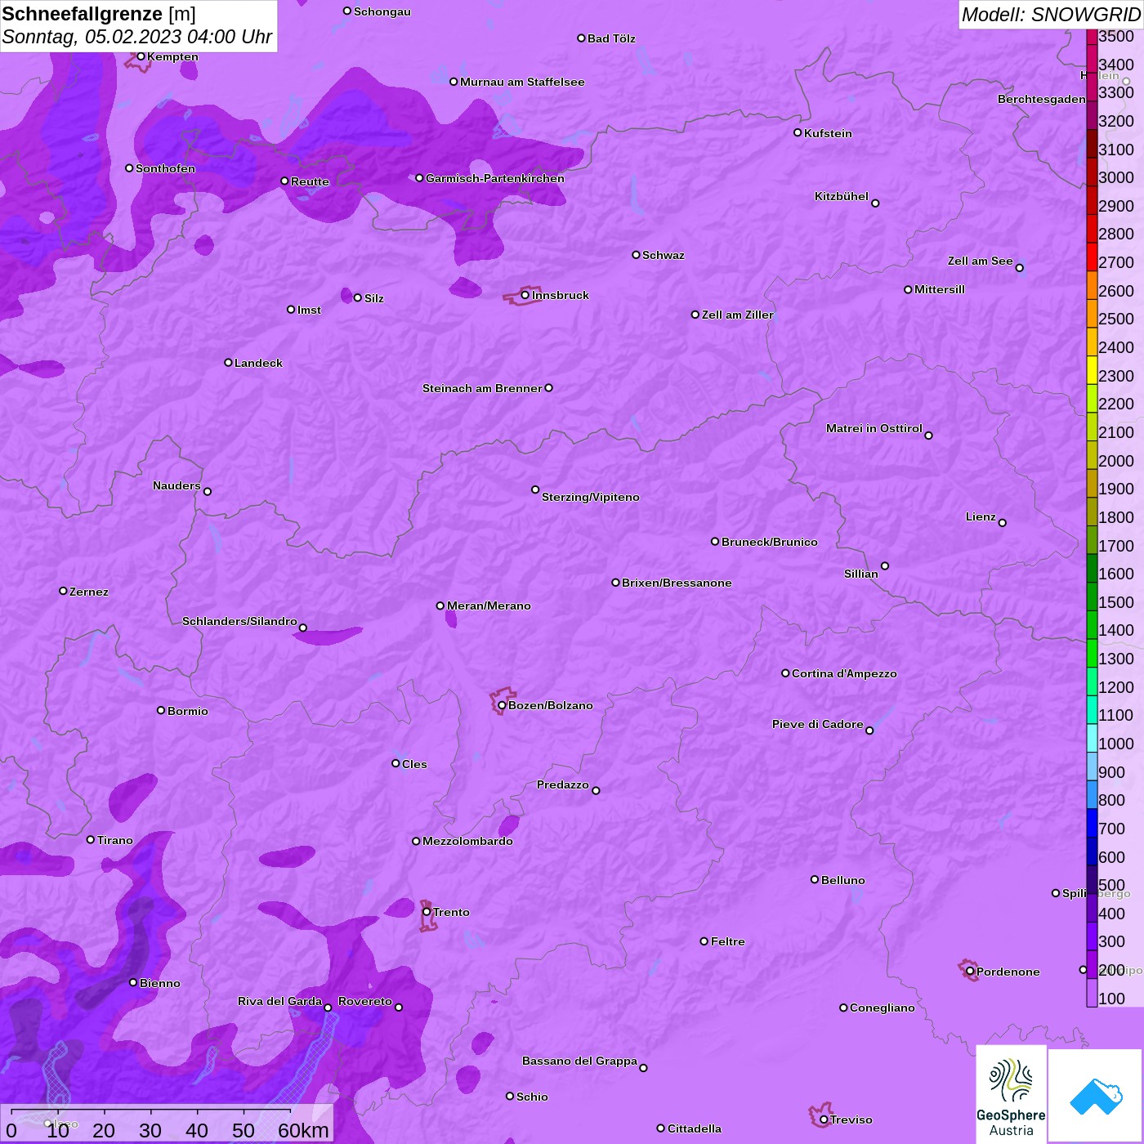Click the 'Zell am Ziller' label
Viewport: 1144px width, 1144px height.
(738, 315)
